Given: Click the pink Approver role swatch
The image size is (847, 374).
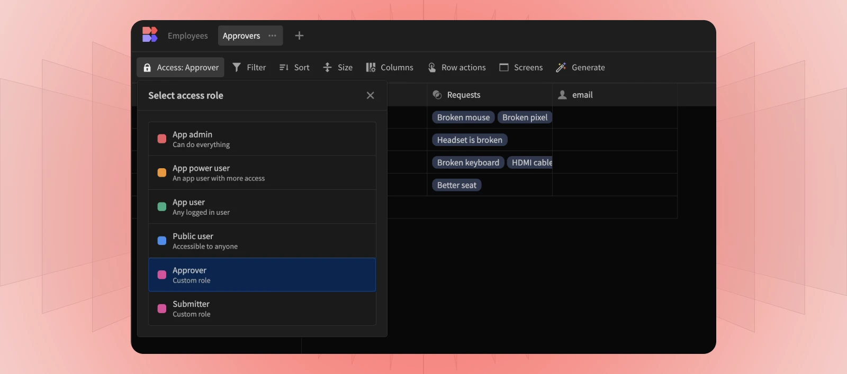Looking at the screenshot, I should [162, 275].
